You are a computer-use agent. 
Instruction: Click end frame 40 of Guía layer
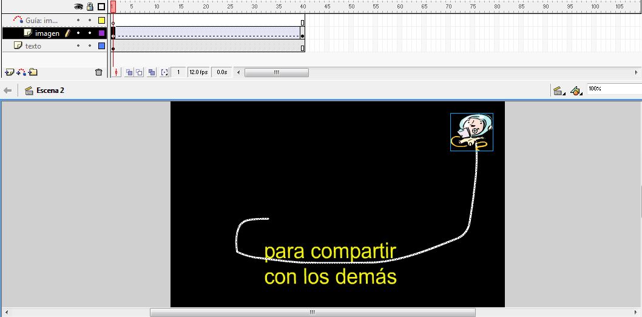(303, 20)
